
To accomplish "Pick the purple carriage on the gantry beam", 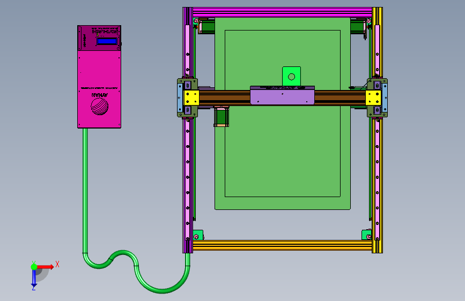I will click(282, 96).
